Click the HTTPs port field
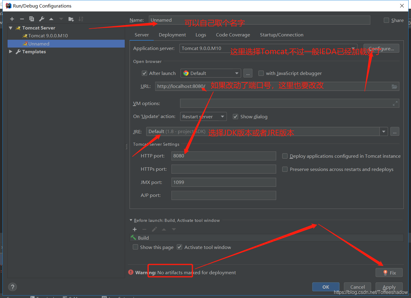Viewport: 411px width, 298px height. (x=224, y=169)
